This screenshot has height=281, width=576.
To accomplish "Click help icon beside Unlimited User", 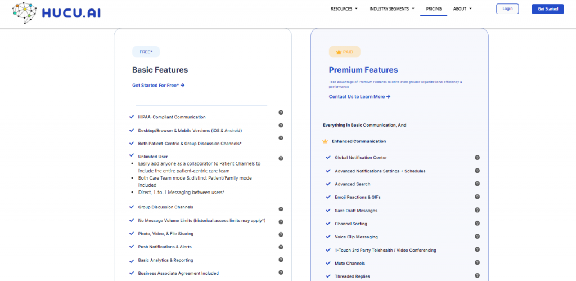I will click(x=281, y=158).
